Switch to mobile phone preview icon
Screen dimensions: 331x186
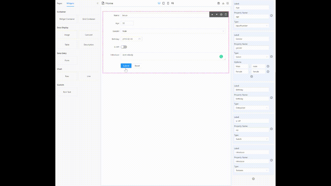[x=168, y=3]
